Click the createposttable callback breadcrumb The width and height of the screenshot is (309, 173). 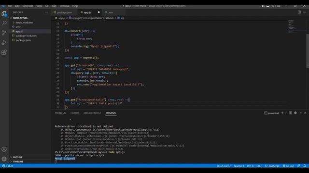click(91, 18)
